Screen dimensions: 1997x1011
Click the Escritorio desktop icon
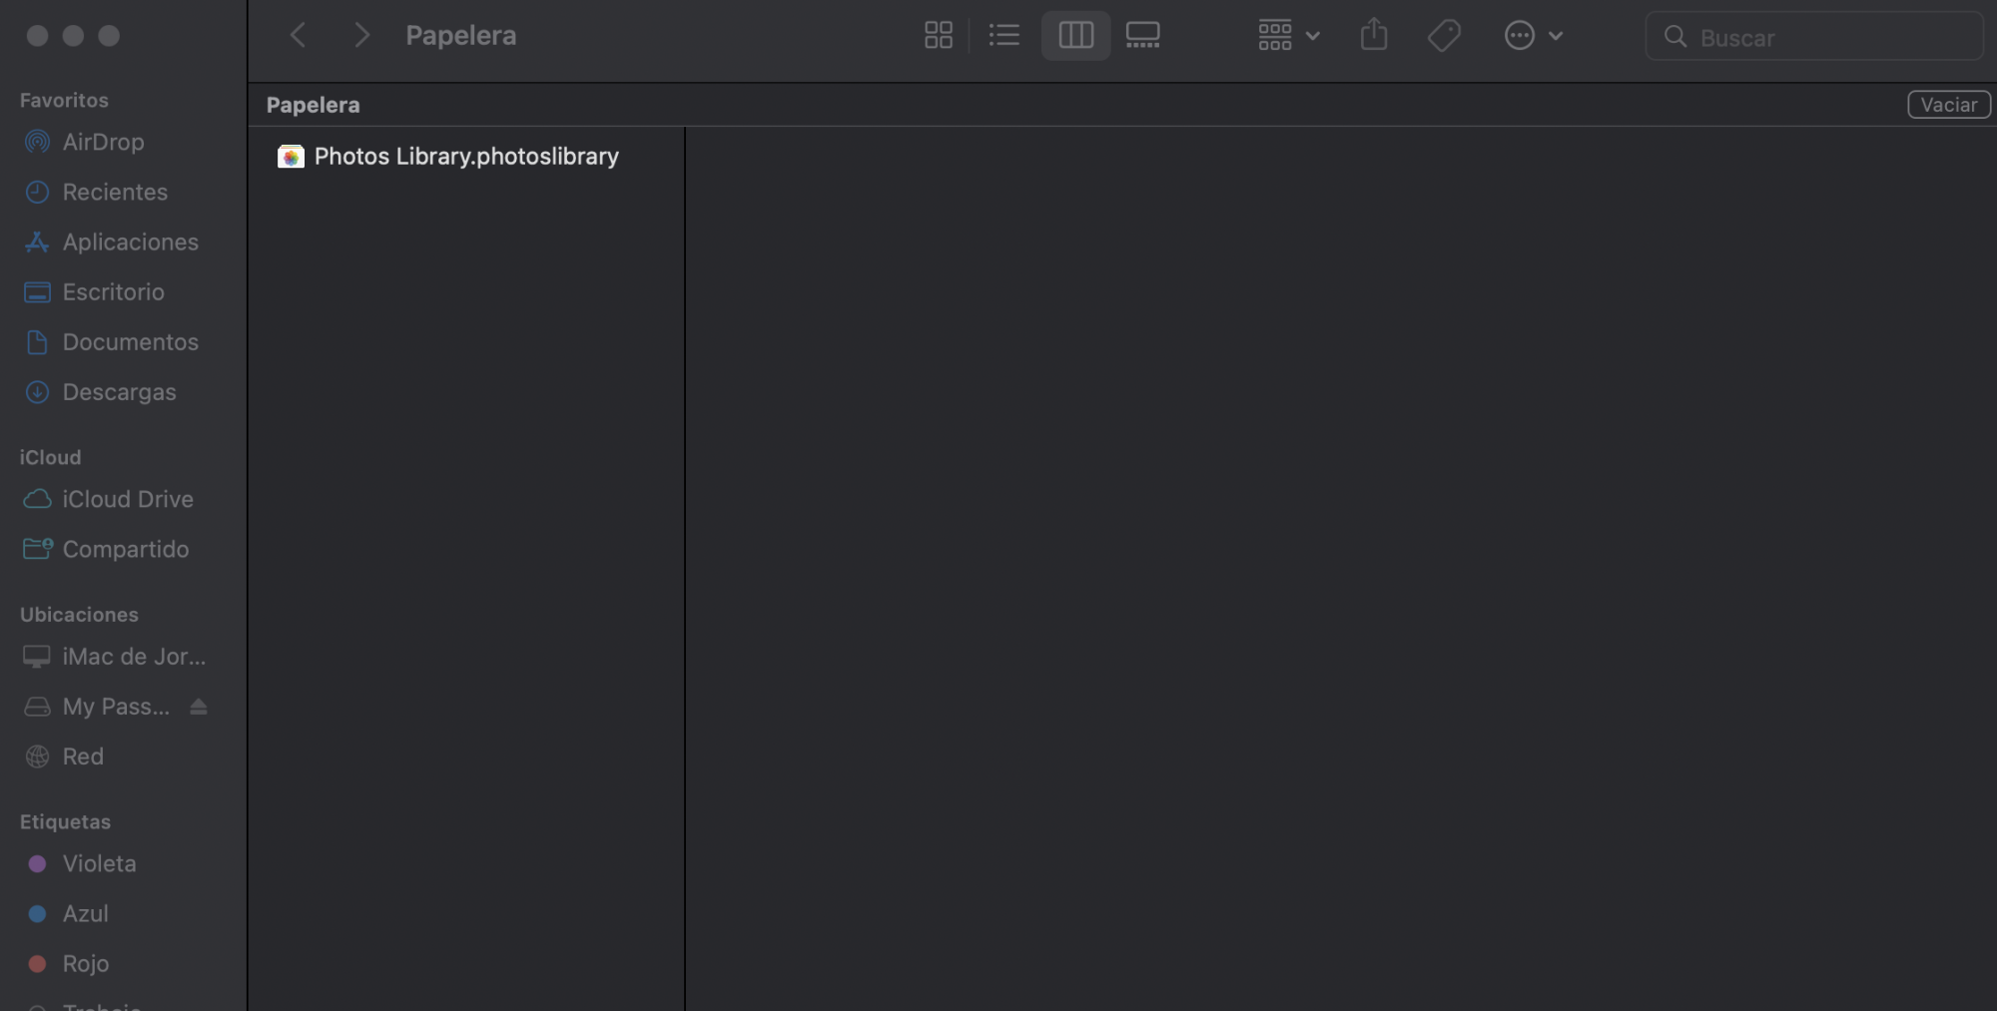(37, 292)
